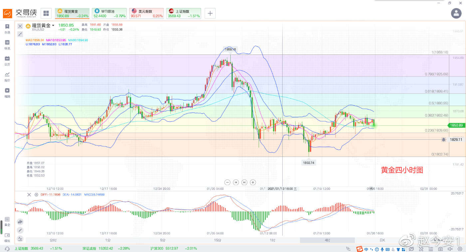The width and height of the screenshot is (466, 252).
Task: Select the 4时 timeframe
Action: point(328,240)
